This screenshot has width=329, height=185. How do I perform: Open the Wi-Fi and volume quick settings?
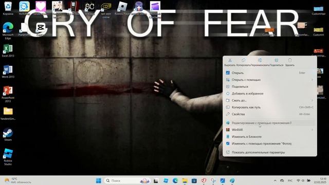pos(303,180)
